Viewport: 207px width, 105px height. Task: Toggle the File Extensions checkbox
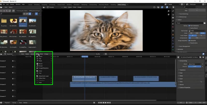click(x=189, y=26)
